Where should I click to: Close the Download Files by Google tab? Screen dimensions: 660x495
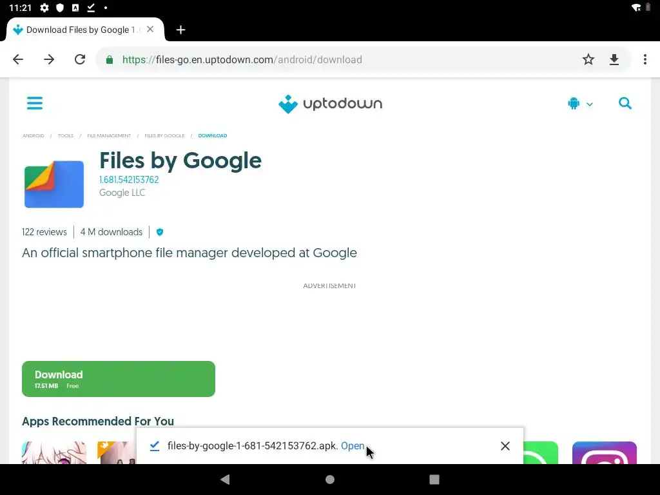click(x=150, y=30)
